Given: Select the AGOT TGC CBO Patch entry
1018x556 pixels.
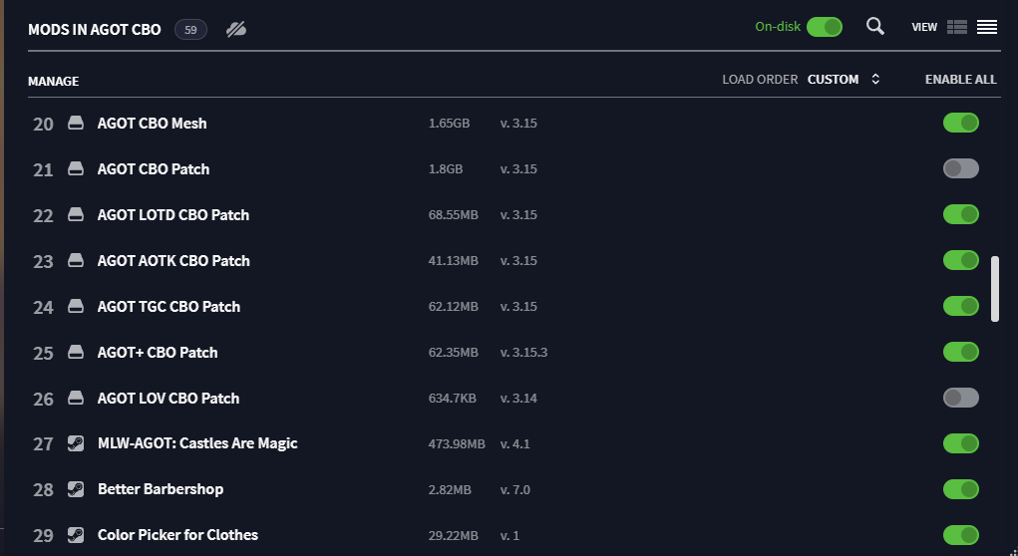Looking at the screenshot, I should [514, 306].
